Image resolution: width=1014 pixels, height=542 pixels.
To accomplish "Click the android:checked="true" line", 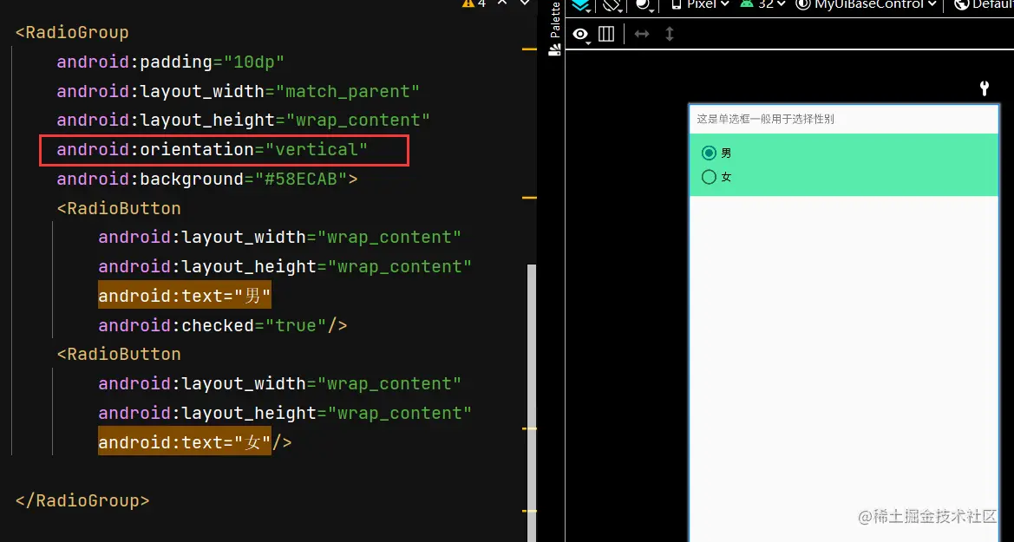I will (222, 324).
